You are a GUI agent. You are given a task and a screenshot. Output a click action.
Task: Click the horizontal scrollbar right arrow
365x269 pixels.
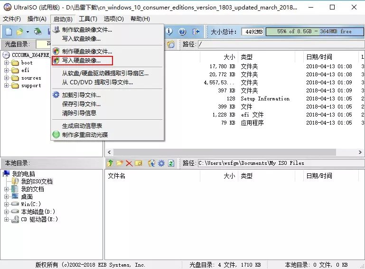pos(360,152)
